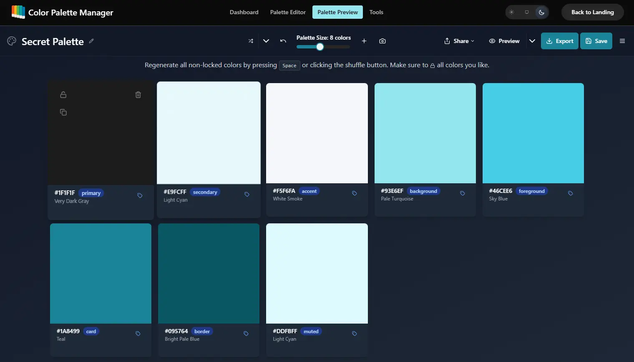The width and height of the screenshot is (634, 362).
Task: Expand the chevron beside Preview
Action: click(532, 41)
